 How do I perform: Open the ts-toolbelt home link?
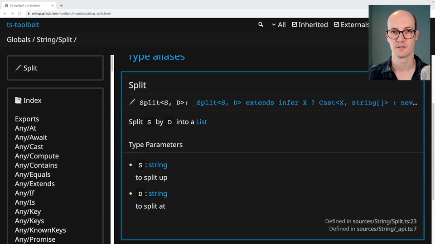[23, 24]
